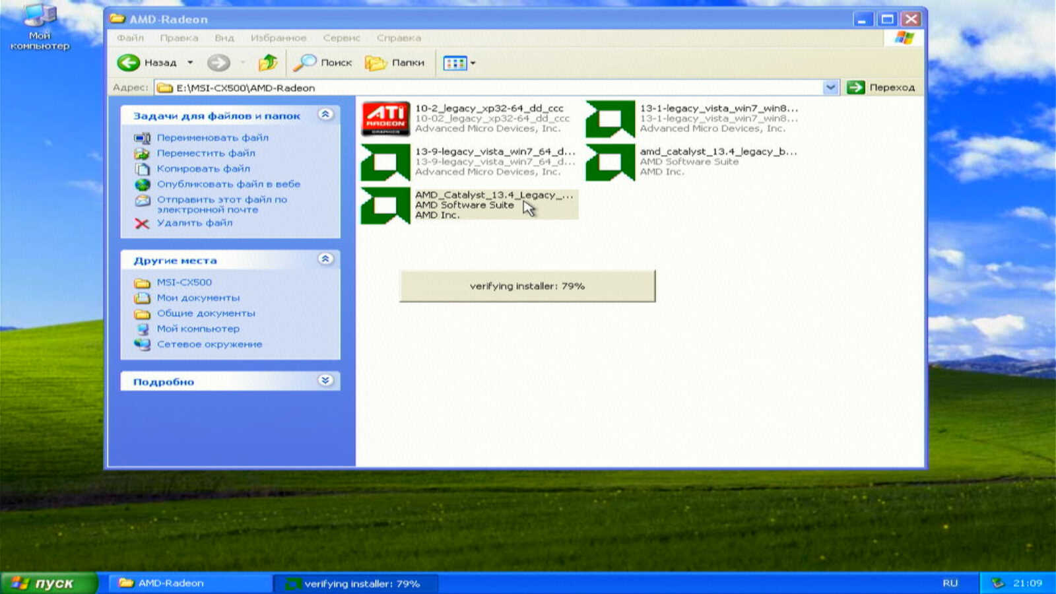Click the 13-9-legacy_vista_win7_64_d... file name
The height and width of the screenshot is (594, 1056).
[495, 152]
